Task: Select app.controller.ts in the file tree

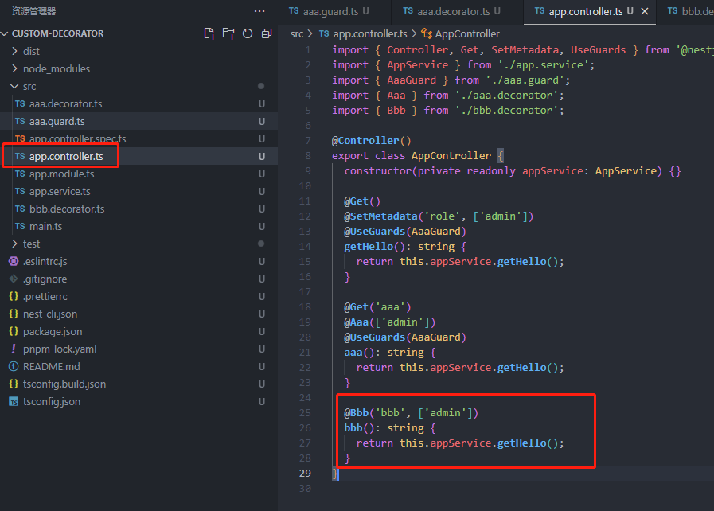Action: click(139, 156)
